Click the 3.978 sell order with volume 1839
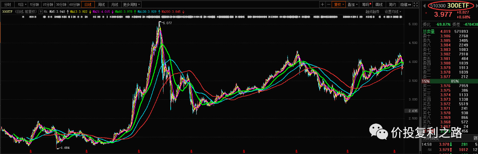Image resolution: width=478 pixels, height=154 pixels. [x=450, y=72]
